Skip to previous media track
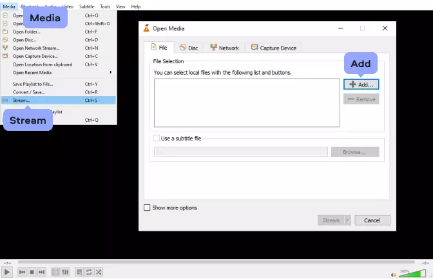The image size is (433, 279). 23,272
